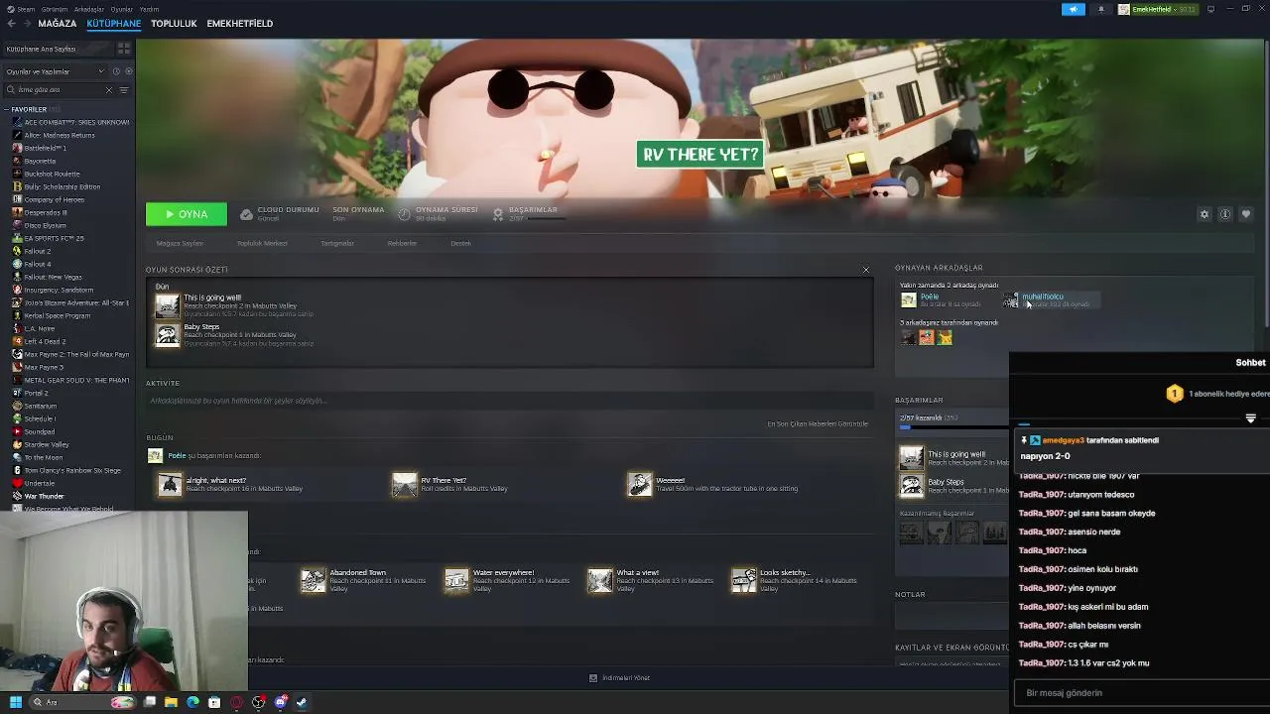The width and height of the screenshot is (1270, 714).
Task: Open the Destek link
Action: click(x=461, y=243)
